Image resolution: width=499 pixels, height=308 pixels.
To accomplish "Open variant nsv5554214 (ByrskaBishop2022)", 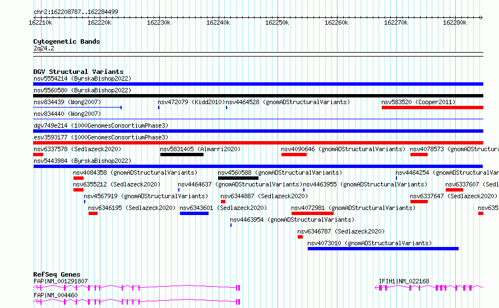I will pos(82,78).
